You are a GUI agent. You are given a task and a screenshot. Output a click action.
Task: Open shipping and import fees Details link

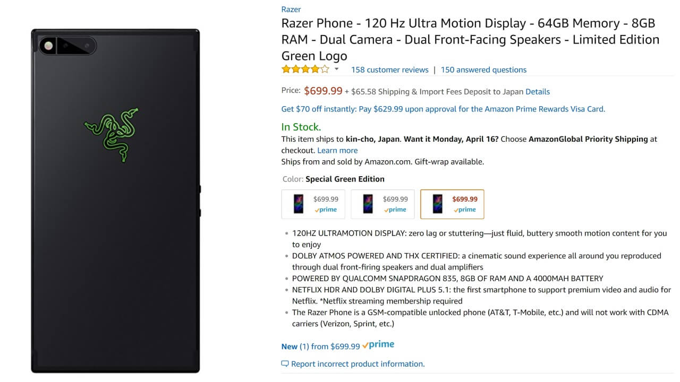click(x=537, y=91)
